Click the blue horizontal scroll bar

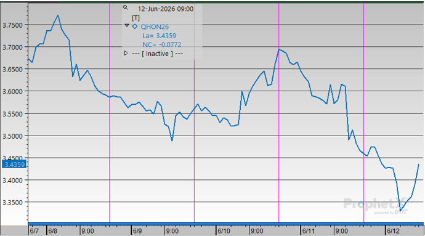tap(226, 224)
